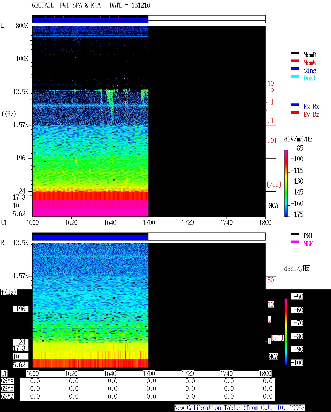Click the "-85" color scale value
This screenshot has width=331, height=412.
(298, 148)
